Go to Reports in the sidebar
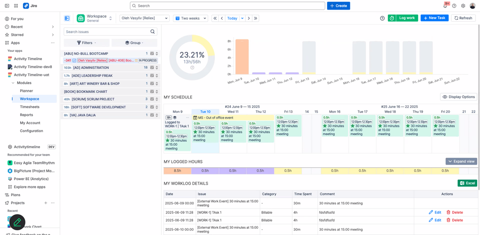Image resolution: width=480 pixels, height=235 pixels. (26, 115)
